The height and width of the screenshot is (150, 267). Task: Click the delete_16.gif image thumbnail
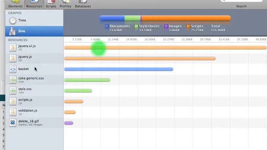click(x=13, y=122)
